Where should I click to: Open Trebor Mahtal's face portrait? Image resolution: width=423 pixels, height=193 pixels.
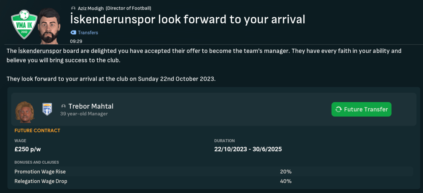point(25,110)
